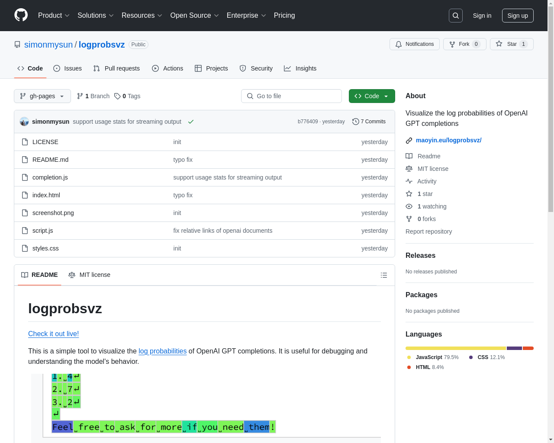Focus the Go to file input
This screenshot has height=443, width=554.
pyautogui.click(x=291, y=96)
